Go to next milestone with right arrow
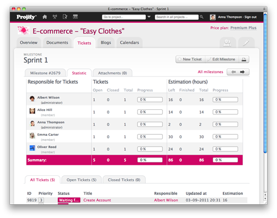This screenshot has height=218, width=277. pyautogui.click(x=242, y=72)
